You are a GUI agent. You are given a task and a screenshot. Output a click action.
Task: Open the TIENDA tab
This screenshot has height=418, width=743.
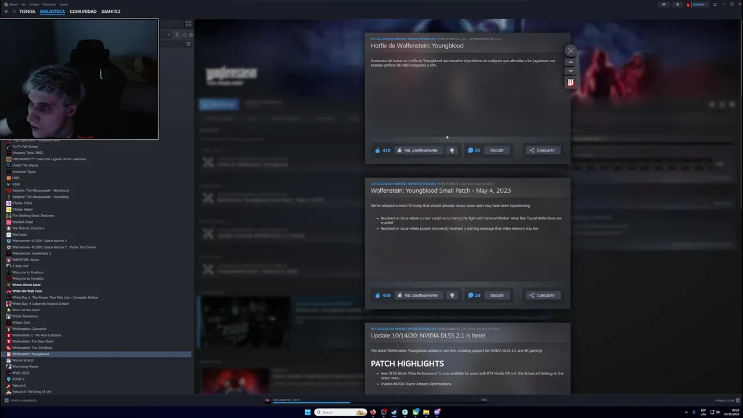coord(27,12)
